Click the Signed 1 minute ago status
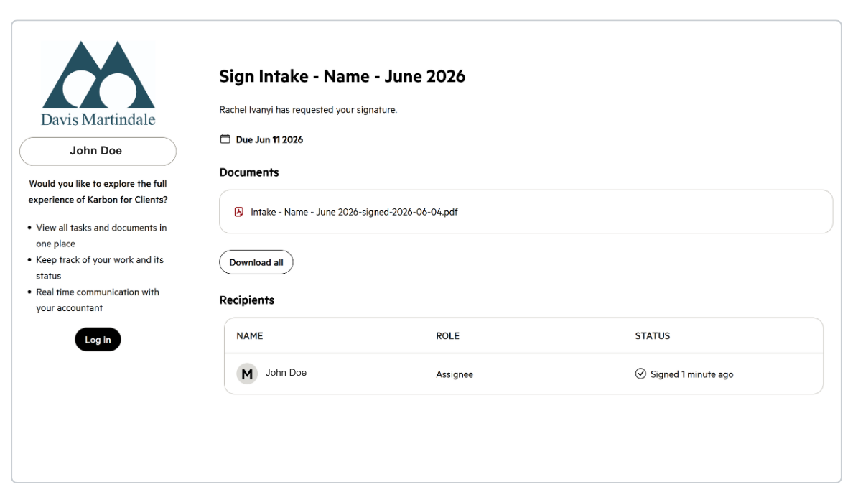Viewport: 853px width, 500px height. coord(692,374)
